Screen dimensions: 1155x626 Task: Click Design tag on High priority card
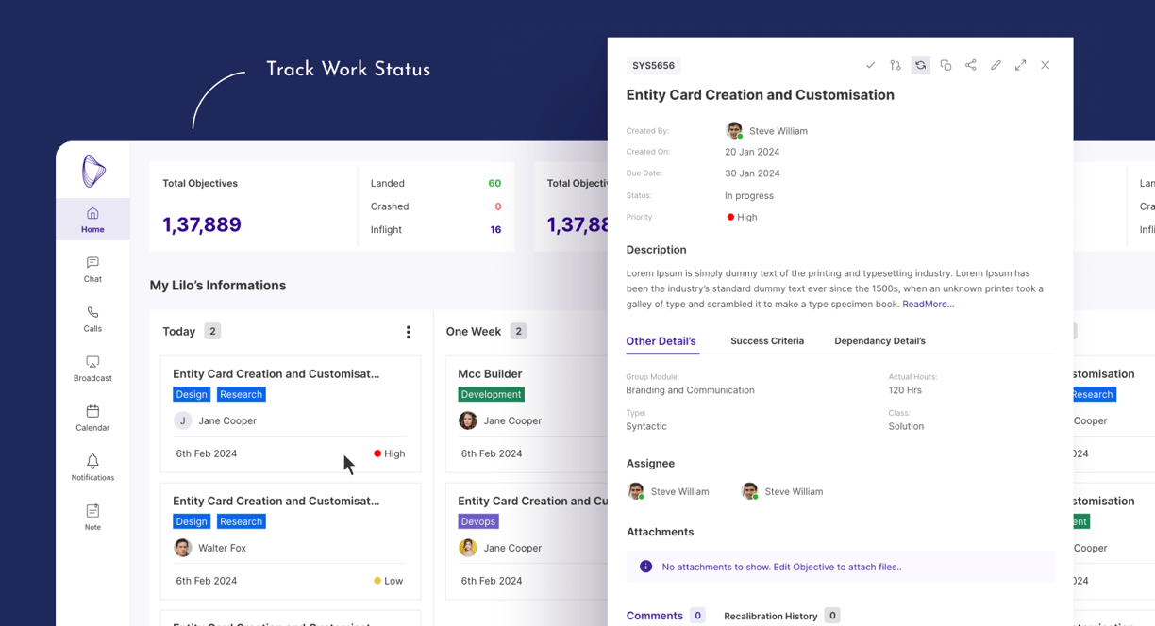coord(192,394)
